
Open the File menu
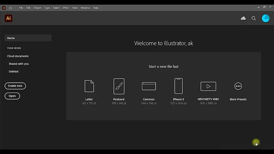tap(21, 8)
